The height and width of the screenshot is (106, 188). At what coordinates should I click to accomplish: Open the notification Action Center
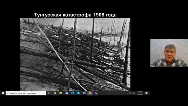tap(146, 93)
